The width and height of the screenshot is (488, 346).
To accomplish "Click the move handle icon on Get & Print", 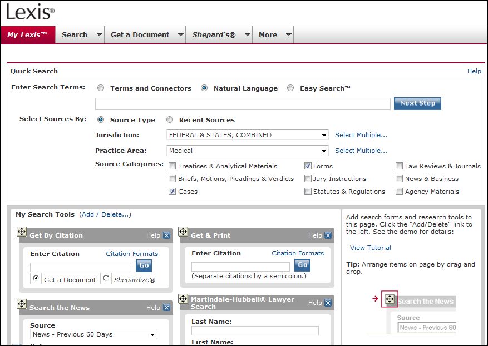I will tap(183, 232).
